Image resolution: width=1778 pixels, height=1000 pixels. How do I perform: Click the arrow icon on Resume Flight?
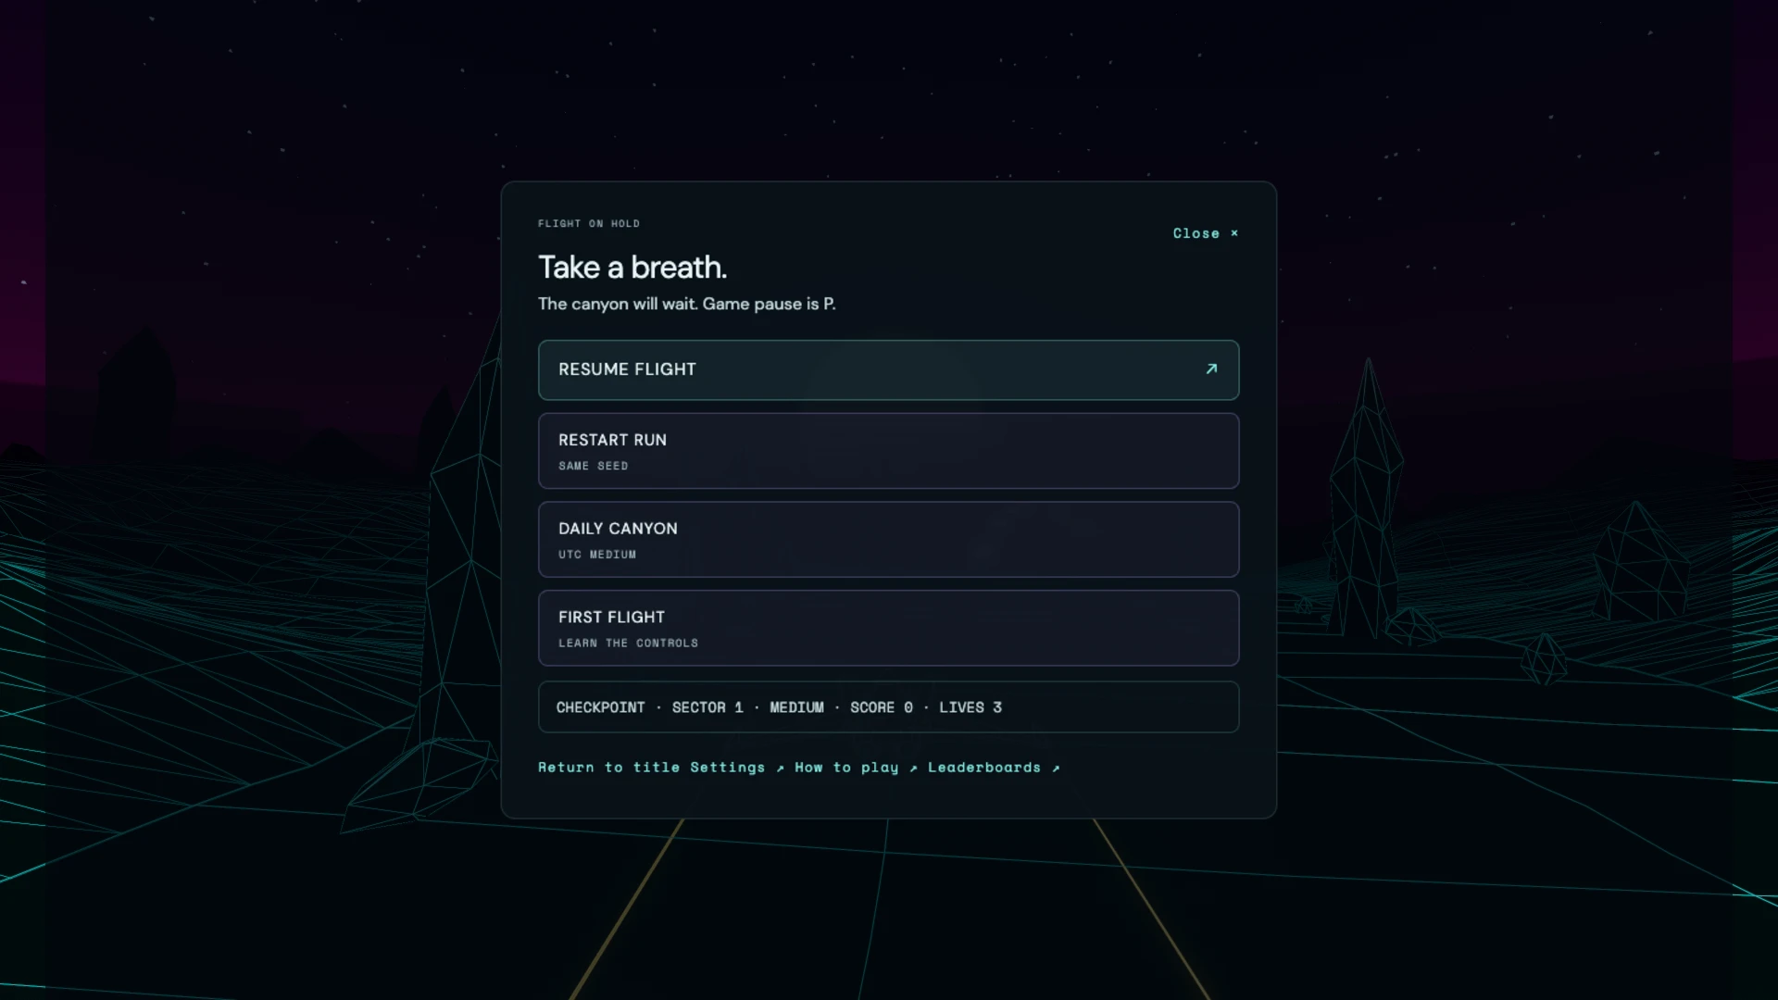coord(1211,369)
